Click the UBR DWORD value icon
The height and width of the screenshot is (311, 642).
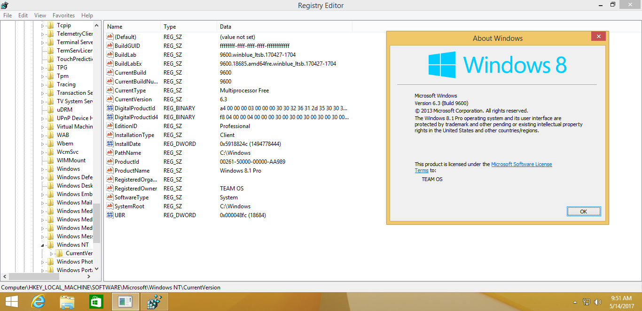110,215
